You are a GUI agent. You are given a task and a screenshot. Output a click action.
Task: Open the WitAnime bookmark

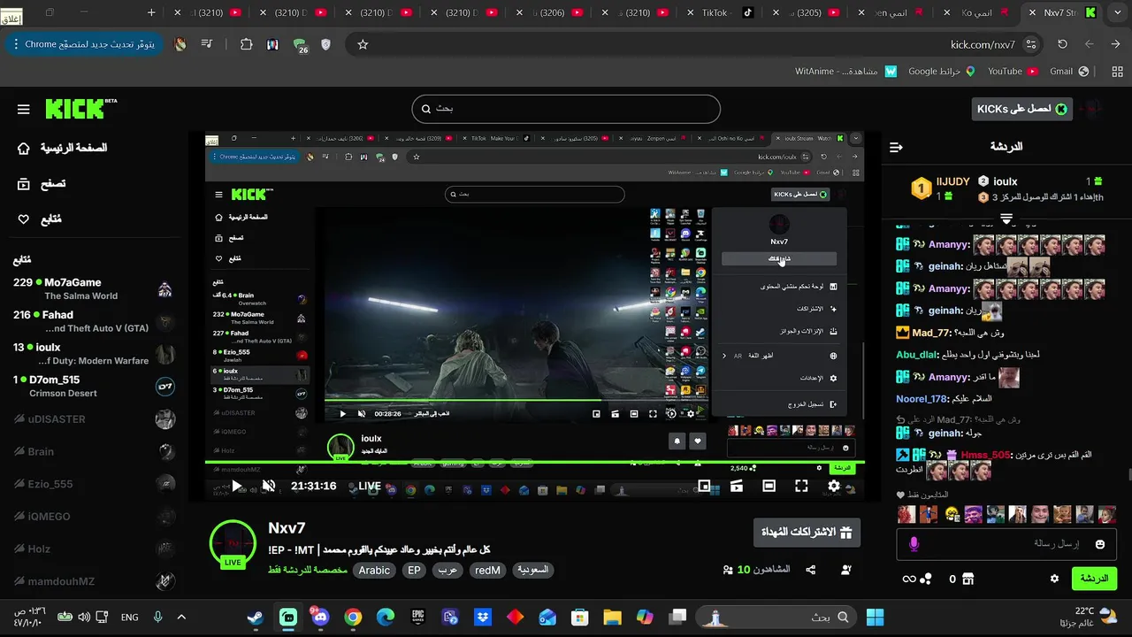pyautogui.click(x=845, y=71)
